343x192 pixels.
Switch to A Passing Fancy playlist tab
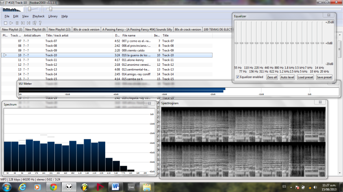pyautogui.click(x=137, y=29)
